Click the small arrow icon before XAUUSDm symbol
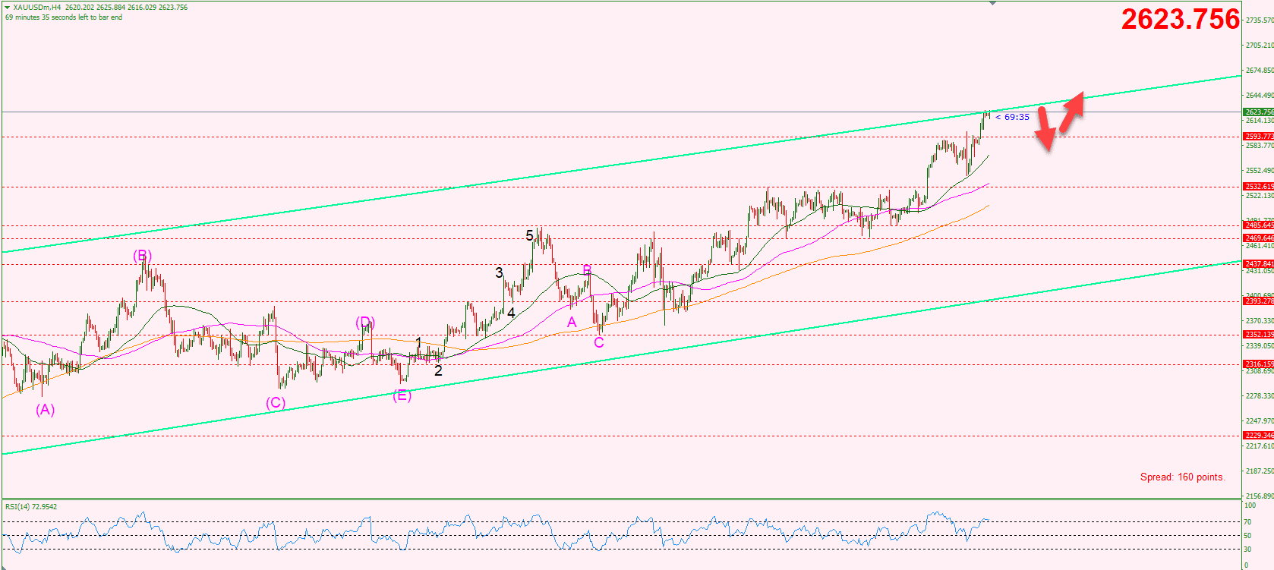1274x570 pixels. (x=8, y=7)
